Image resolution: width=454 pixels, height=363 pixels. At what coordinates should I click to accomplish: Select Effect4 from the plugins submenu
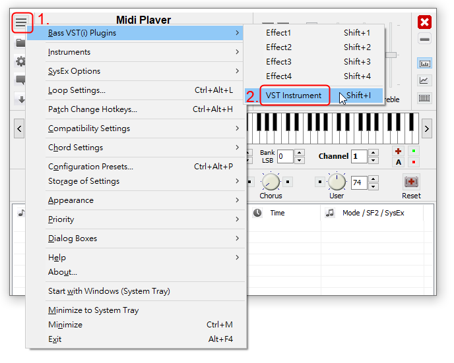(314, 76)
